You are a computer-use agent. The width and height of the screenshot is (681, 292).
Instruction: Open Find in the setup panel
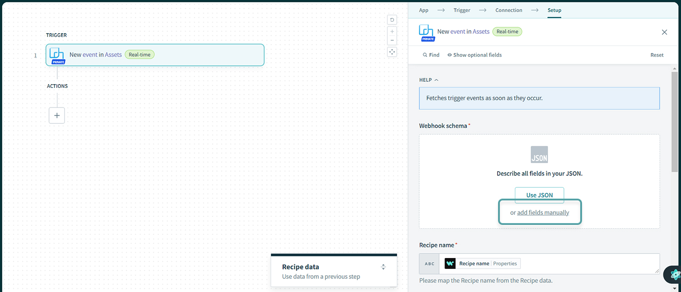coord(431,55)
